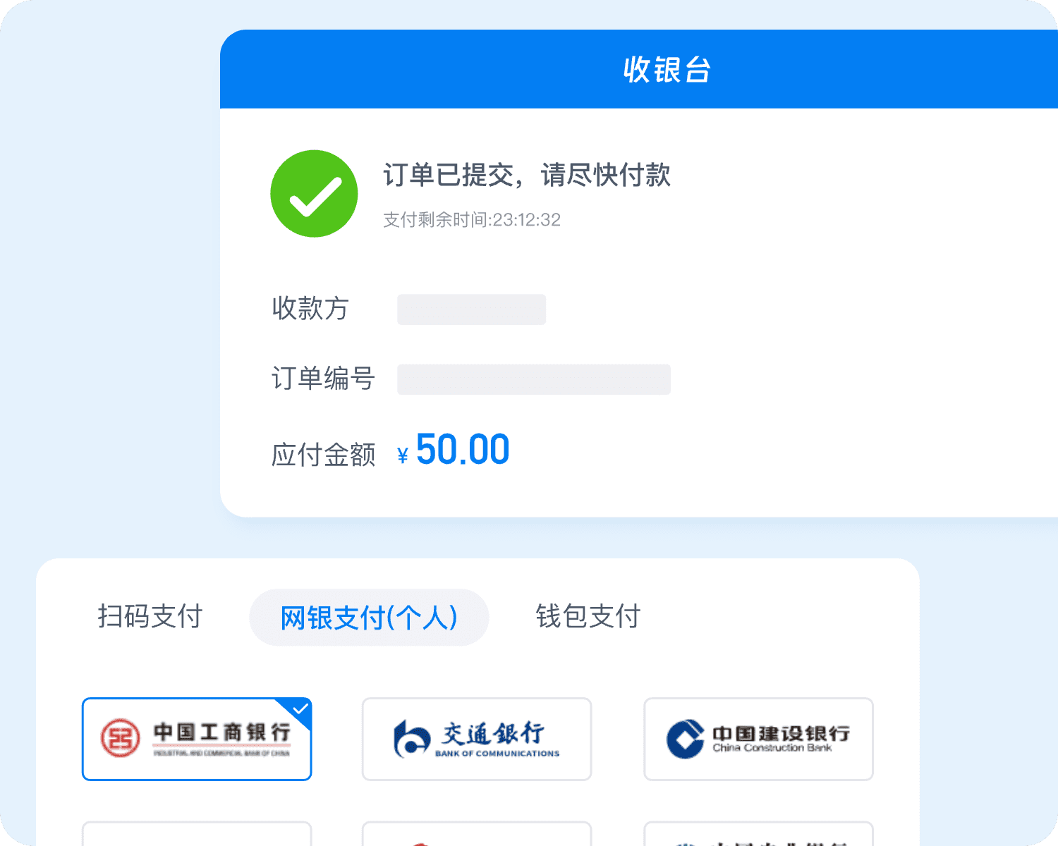Click the red ICBC logo icon

click(120, 739)
